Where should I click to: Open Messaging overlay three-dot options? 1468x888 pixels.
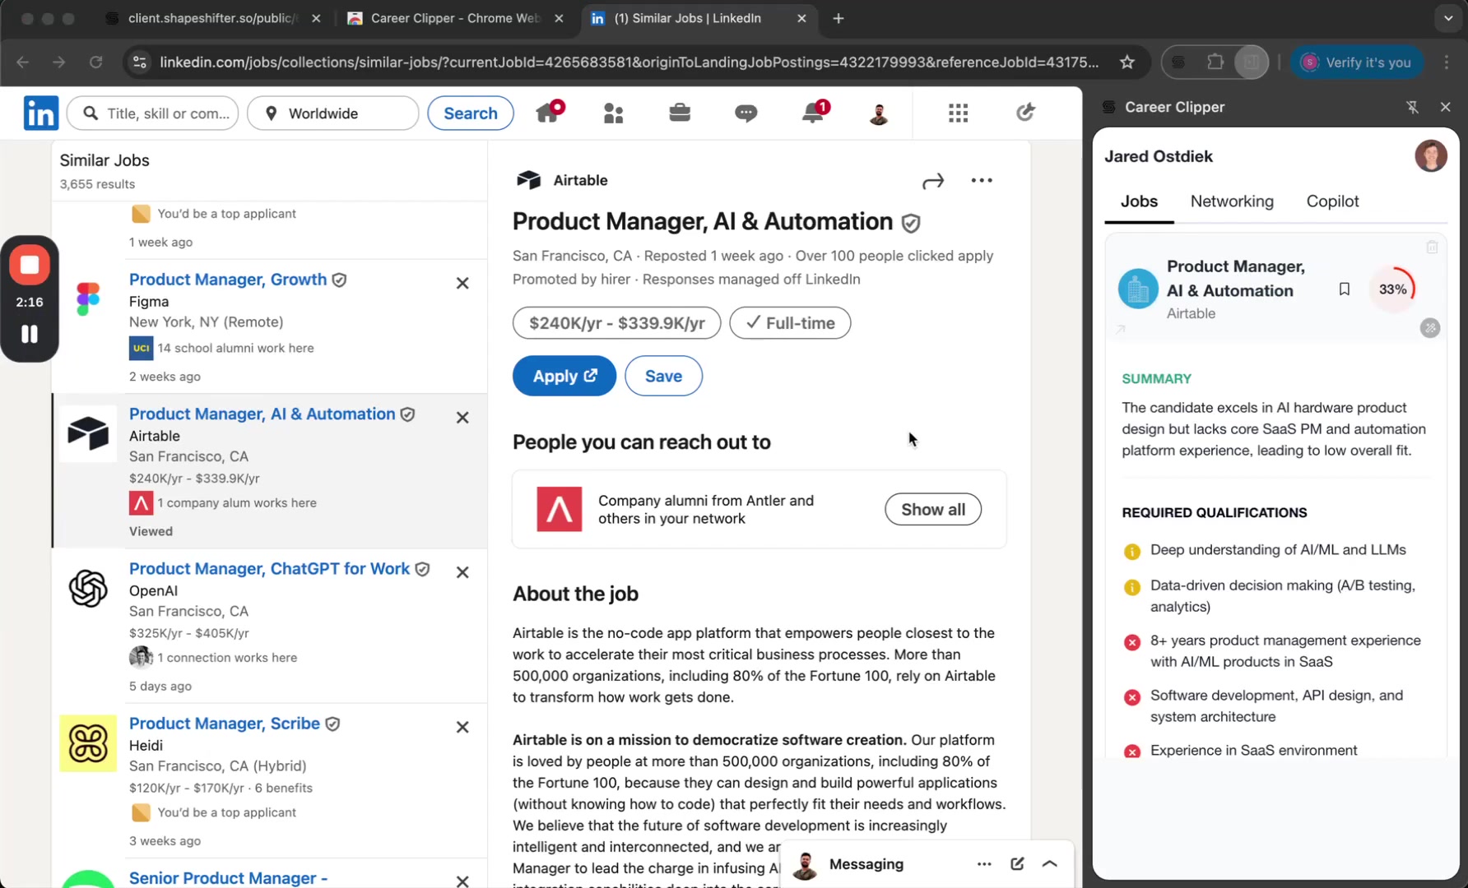tap(984, 863)
